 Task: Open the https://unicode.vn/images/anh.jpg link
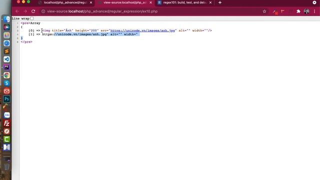pyautogui.click(x=142, y=30)
